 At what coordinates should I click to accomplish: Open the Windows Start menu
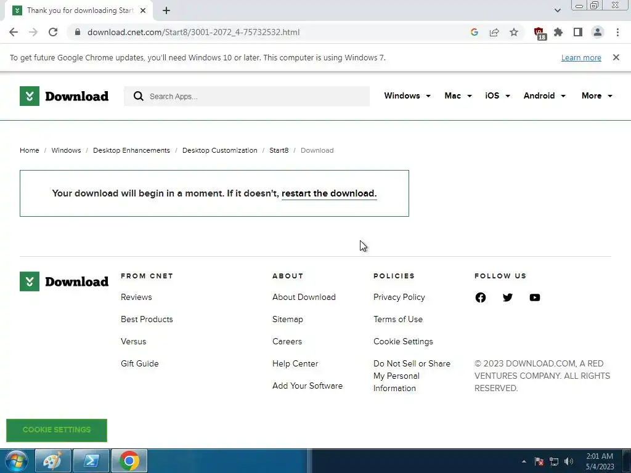pyautogui.click(x=16, y=461)
